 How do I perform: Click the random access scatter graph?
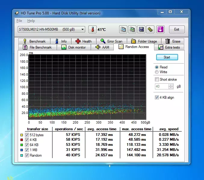(x=87, y=87)
